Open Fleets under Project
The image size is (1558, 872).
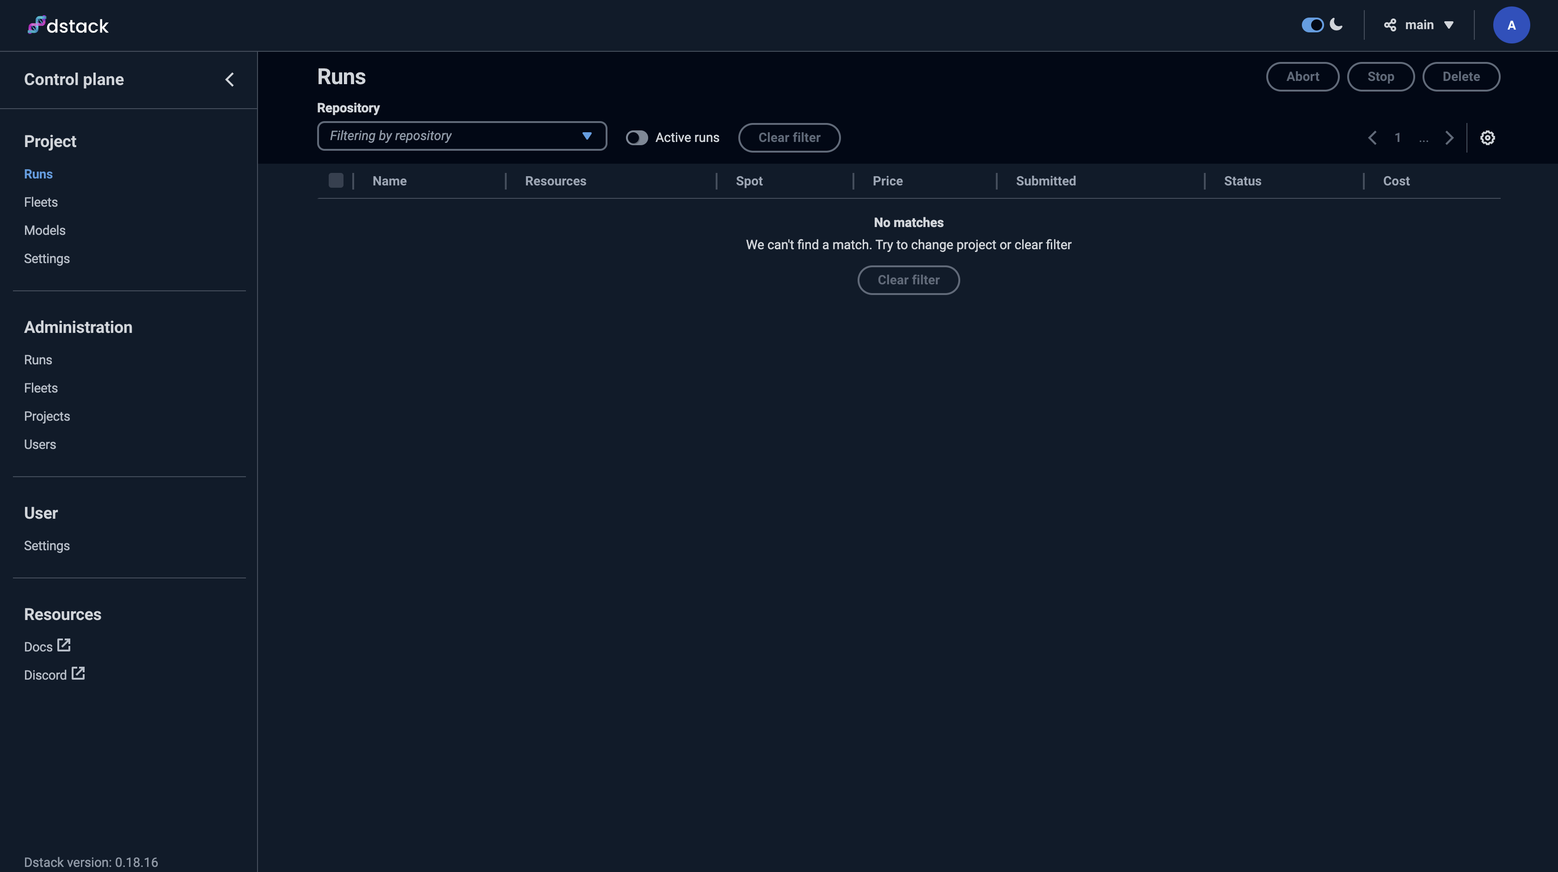(x=41, y=202)
